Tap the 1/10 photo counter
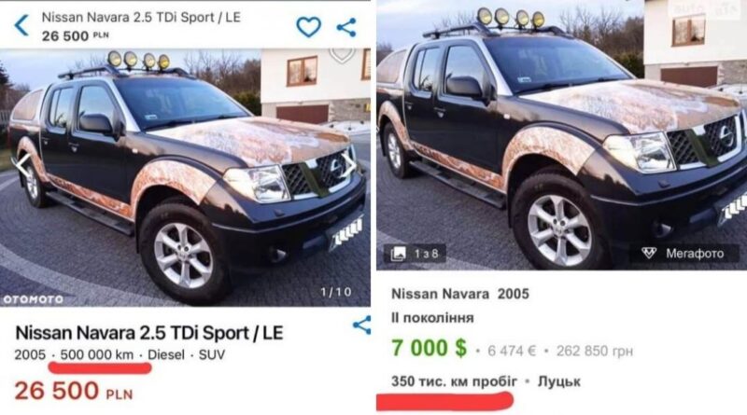The width and height of the screenshot is (747, 415). coord(336,292)
